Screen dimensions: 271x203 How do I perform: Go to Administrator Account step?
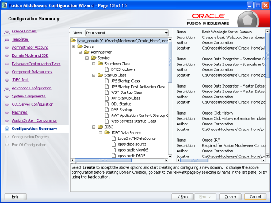click(x=30, y=47)
